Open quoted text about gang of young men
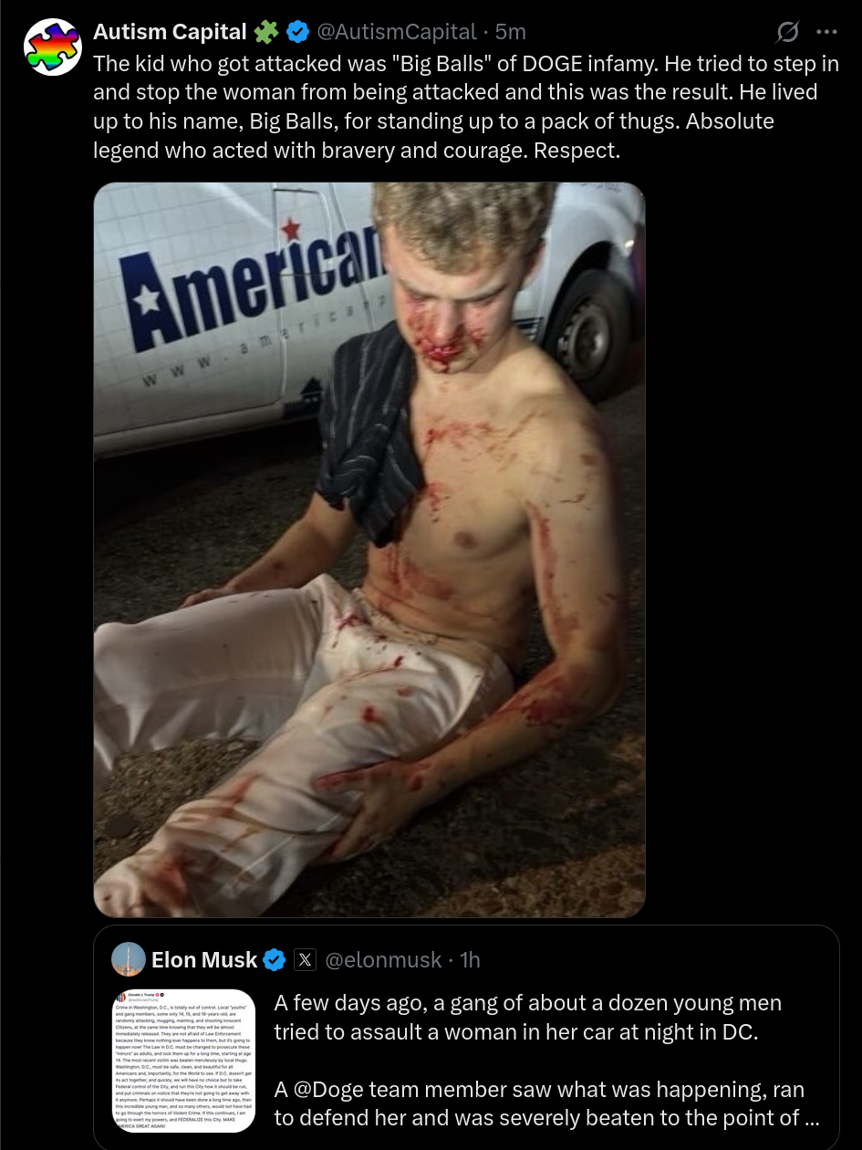This screenshot has height=1150, width=862. point(528,1017)
